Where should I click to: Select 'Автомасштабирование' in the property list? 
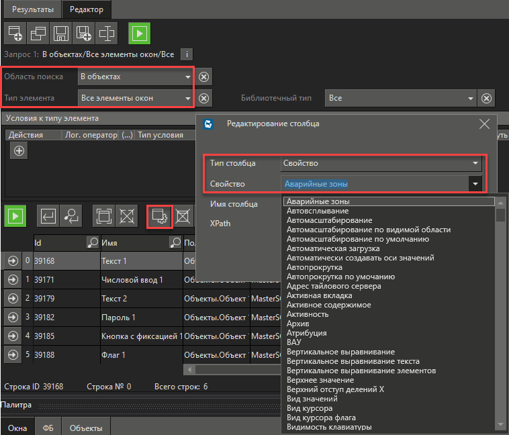(329, 220)
